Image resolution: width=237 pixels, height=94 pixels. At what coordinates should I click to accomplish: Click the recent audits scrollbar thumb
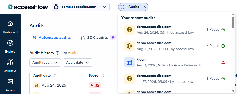[x=233, y=22]
